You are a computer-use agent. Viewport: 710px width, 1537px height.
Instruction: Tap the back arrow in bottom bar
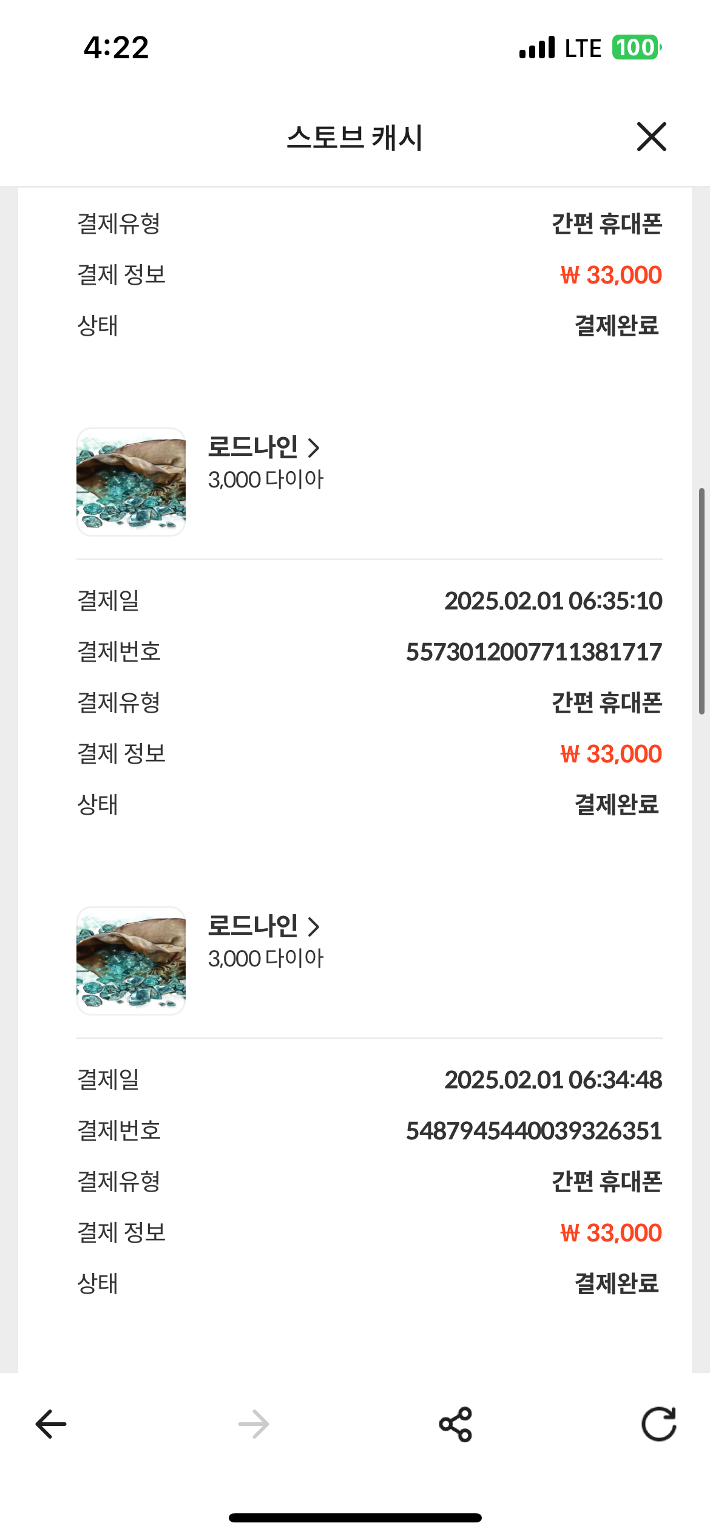[51, 1424]
